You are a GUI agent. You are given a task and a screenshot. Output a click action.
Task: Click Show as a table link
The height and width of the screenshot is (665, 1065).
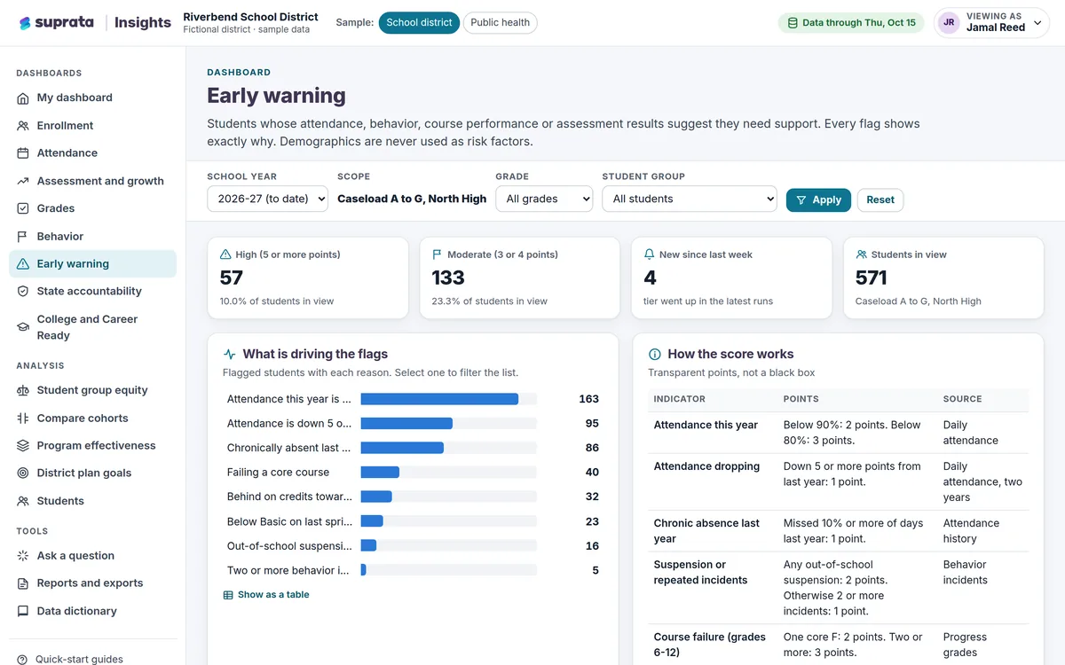click(266, 595)
